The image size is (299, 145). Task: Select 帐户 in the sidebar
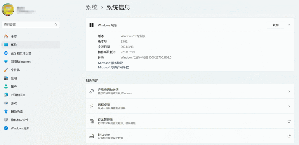[x=31, y=87]
